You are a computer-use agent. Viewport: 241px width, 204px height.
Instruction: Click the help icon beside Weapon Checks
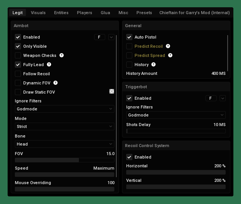tap(61, 55)
